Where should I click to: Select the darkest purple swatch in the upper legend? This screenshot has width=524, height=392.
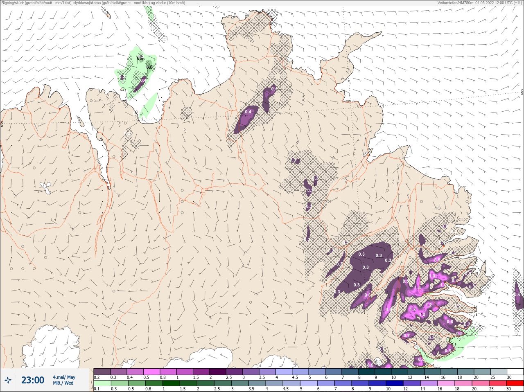click(218, 372)
